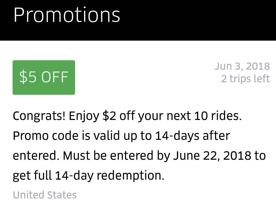Click the Promotions header title
276x210 pixels.
(x=67, y=15)
